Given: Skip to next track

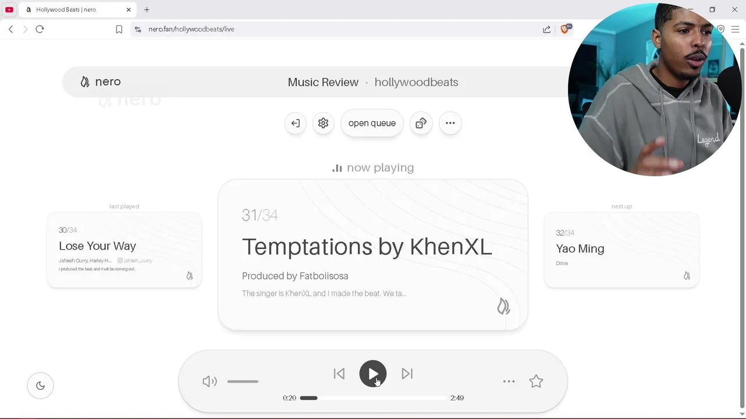Looking at the screenshot, I should point(407,374).
